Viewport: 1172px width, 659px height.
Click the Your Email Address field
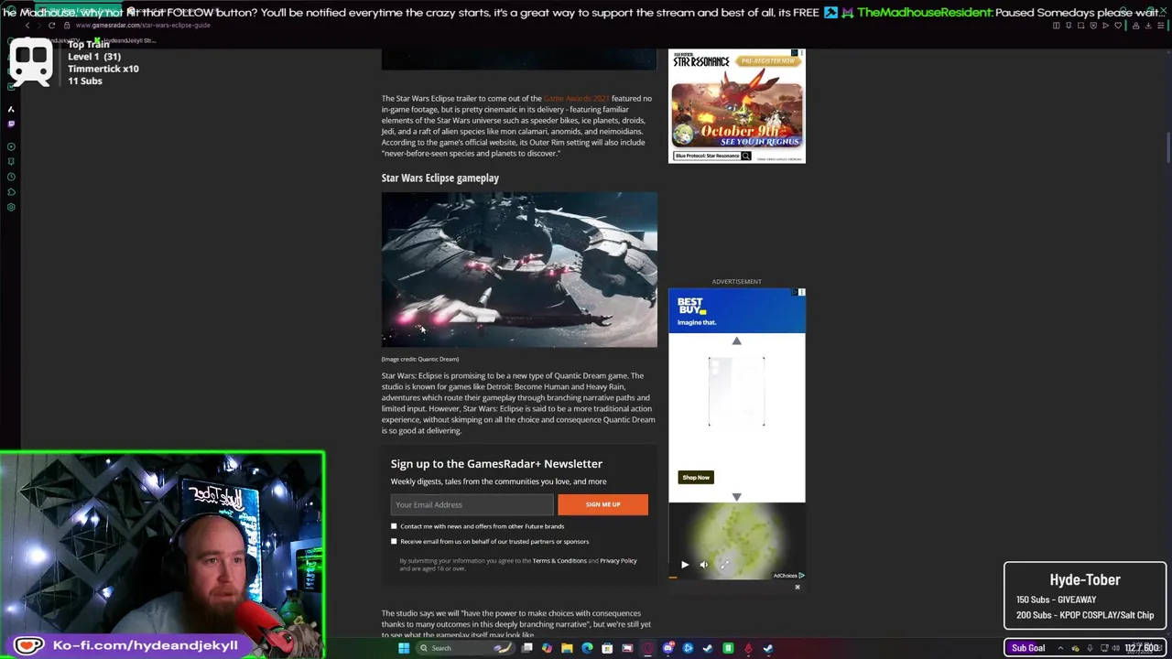click(472, 504)
